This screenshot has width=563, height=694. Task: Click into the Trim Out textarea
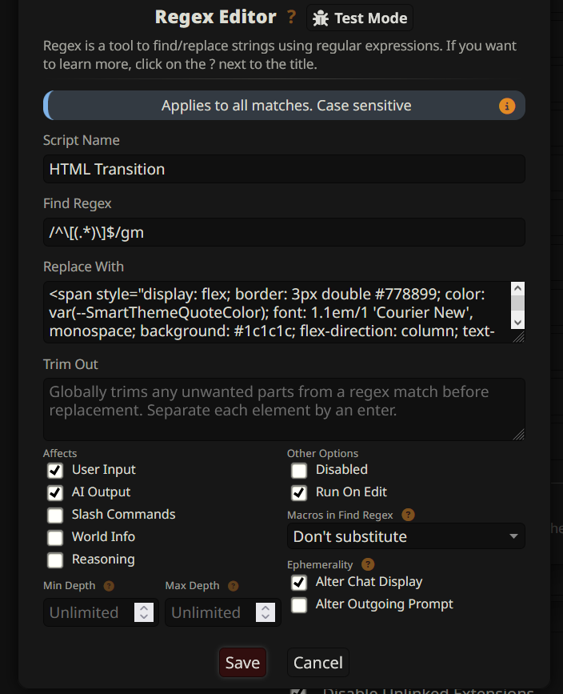(284, 409)
